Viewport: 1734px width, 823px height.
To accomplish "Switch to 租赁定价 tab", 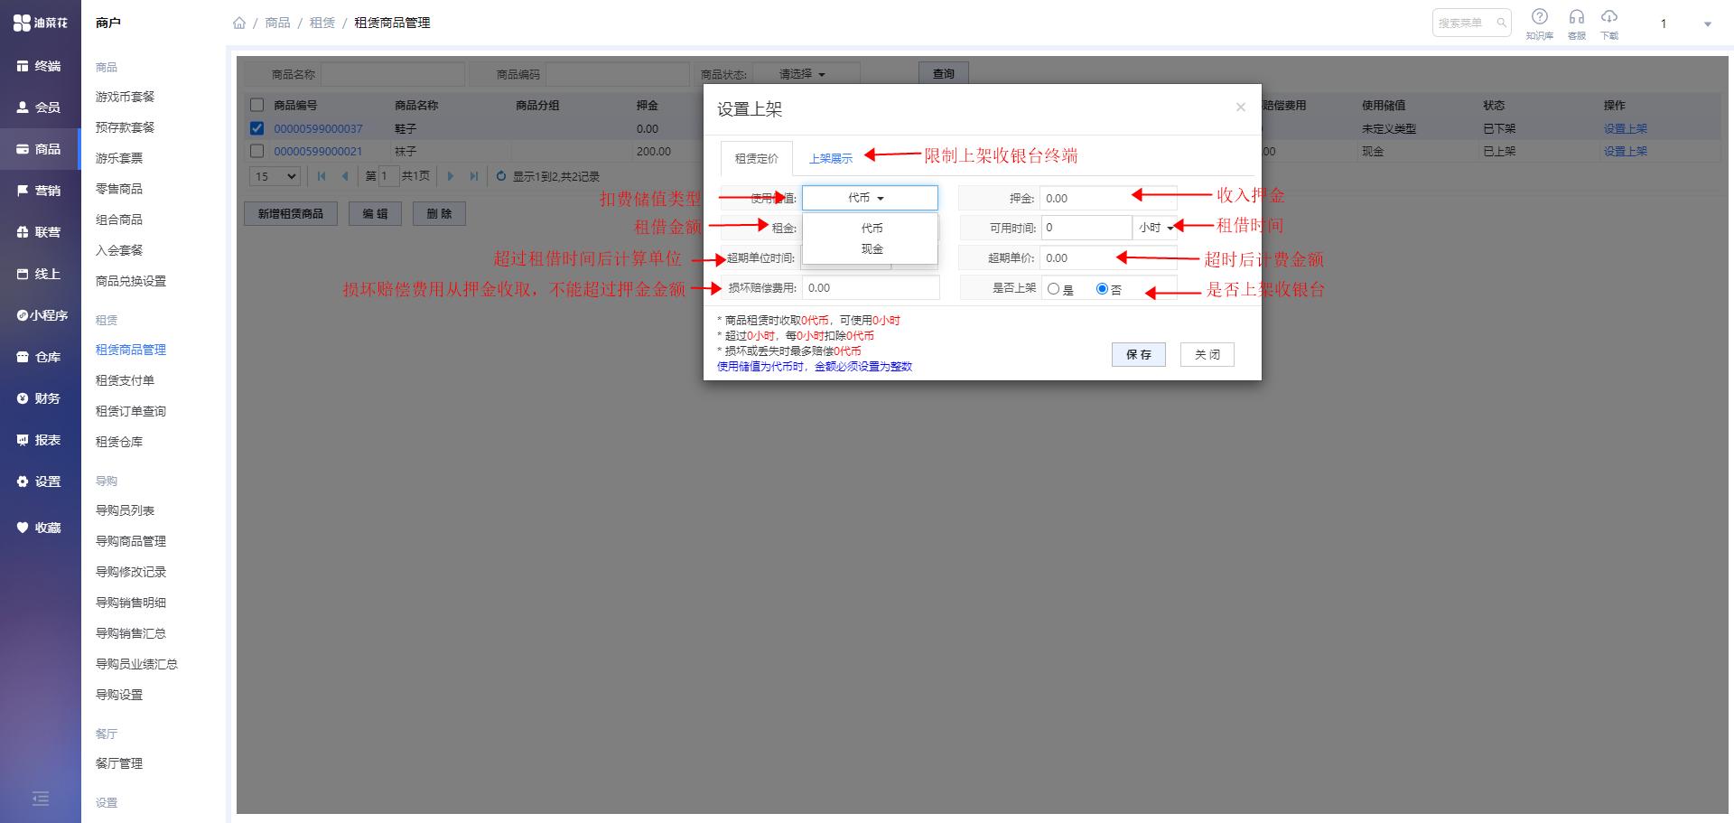I will point(756,158).
